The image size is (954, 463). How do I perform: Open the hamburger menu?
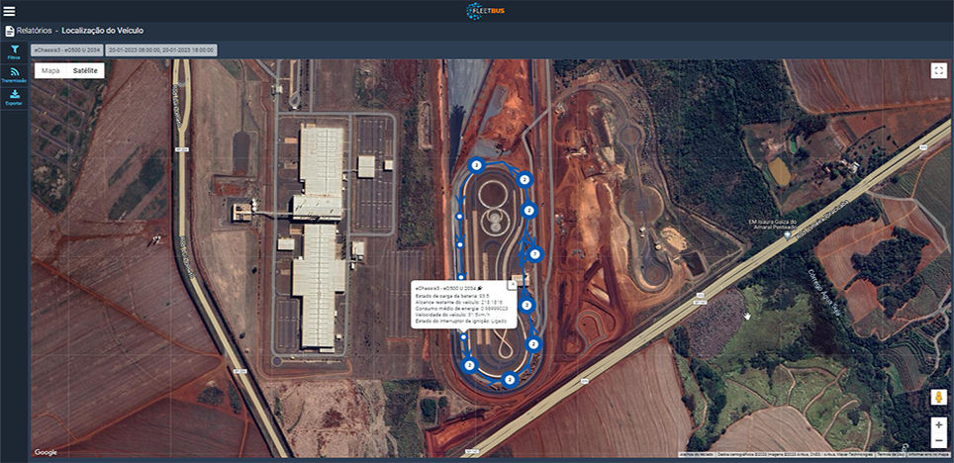click(x=10, y=11)
